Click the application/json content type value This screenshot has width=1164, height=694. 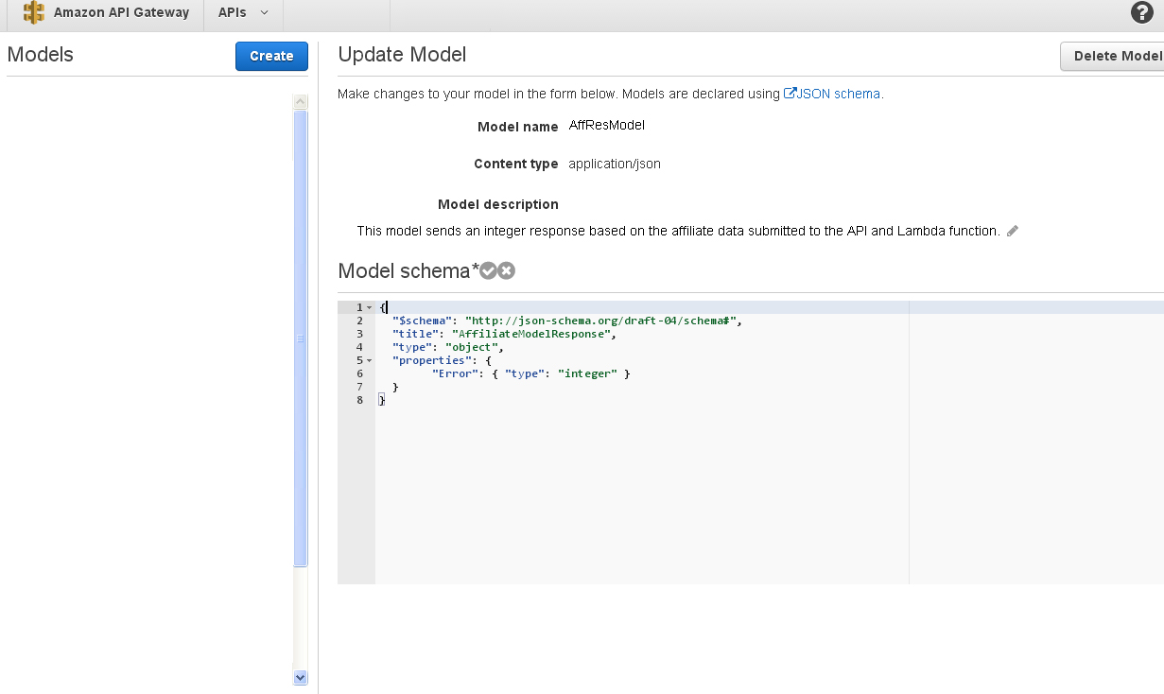[615, 164]
